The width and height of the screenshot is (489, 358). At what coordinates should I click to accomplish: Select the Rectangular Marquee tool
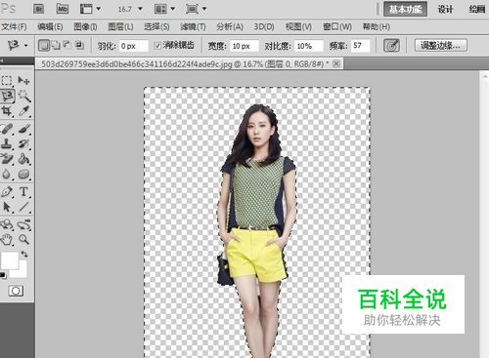click(x=7, y=80)
